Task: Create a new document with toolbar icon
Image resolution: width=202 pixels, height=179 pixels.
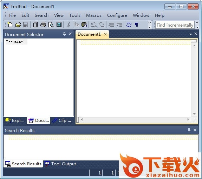Action: click(x=10, y=25)
